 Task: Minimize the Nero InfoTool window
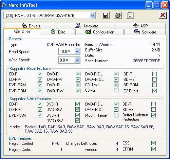pyautogui.click(x=149, y=5)
